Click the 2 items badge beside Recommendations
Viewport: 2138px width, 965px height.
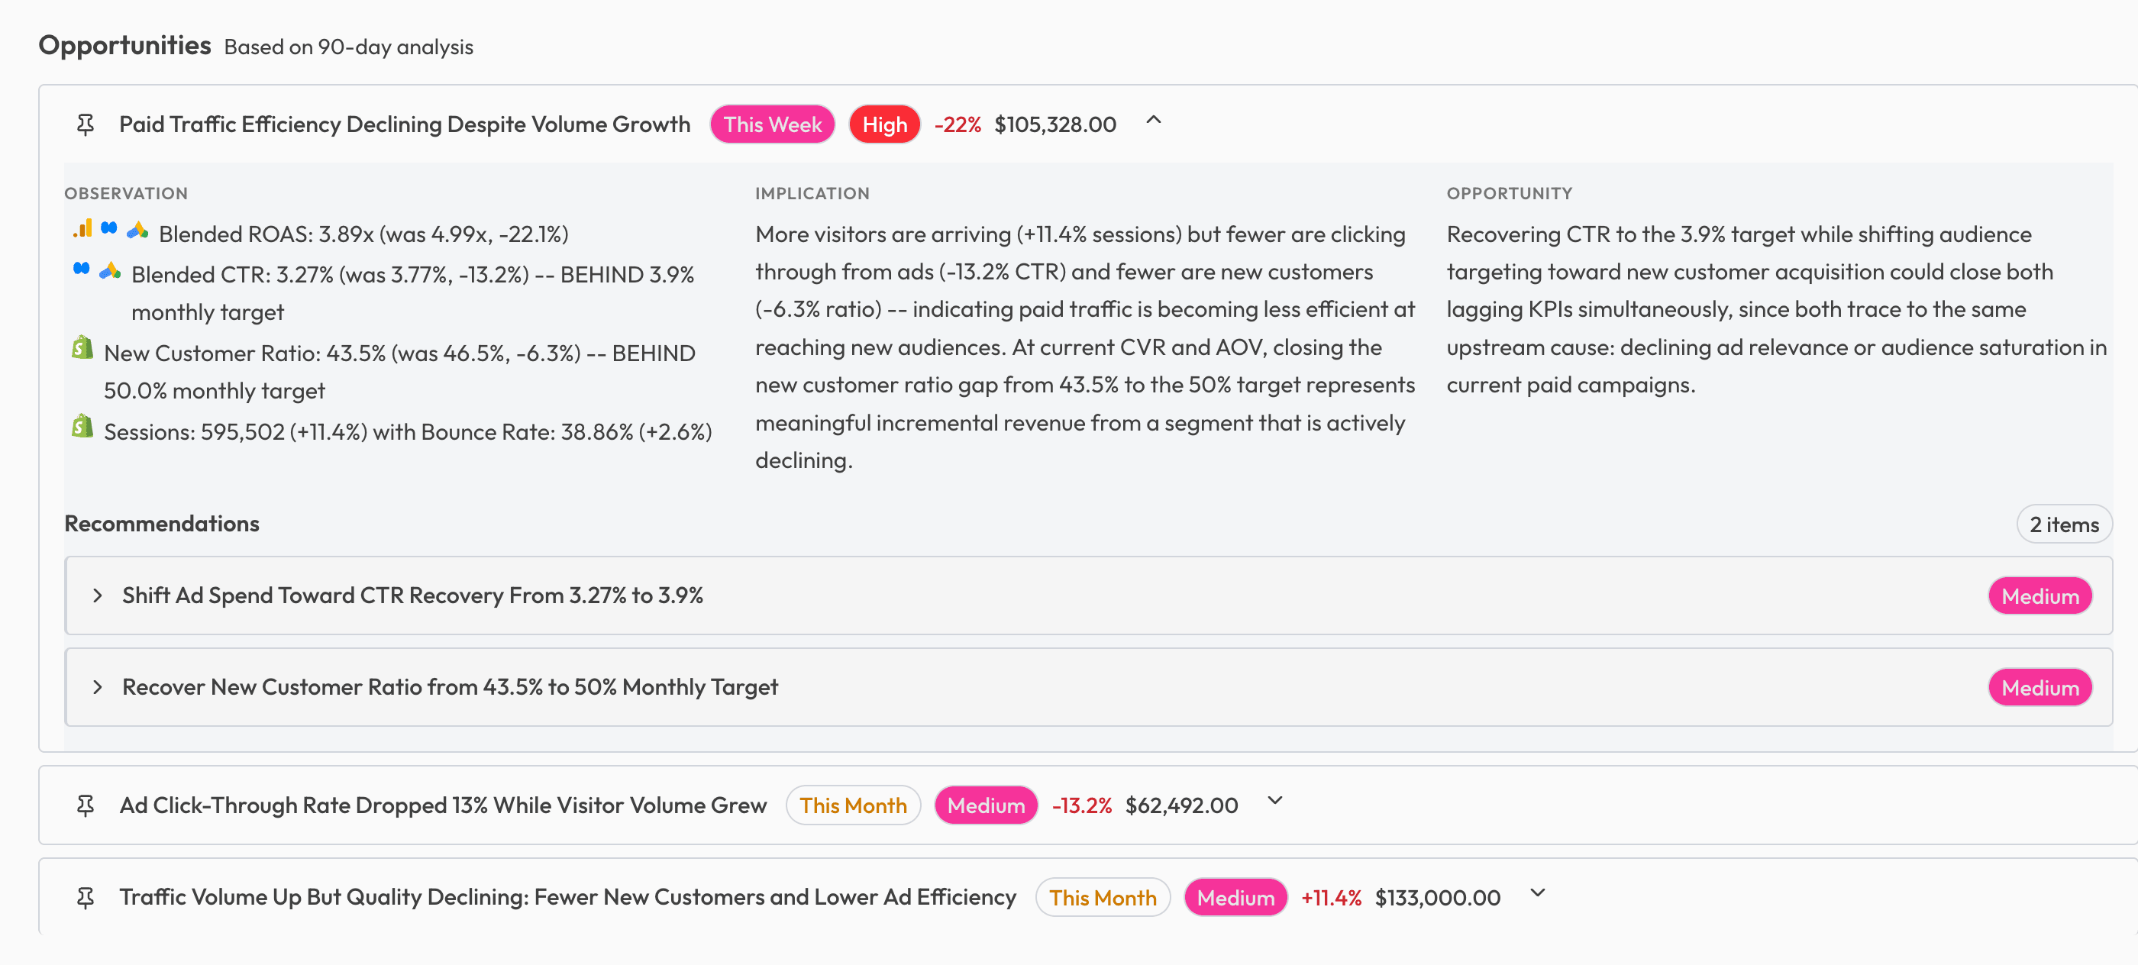pyautogui.click(x=2064, y=524)
